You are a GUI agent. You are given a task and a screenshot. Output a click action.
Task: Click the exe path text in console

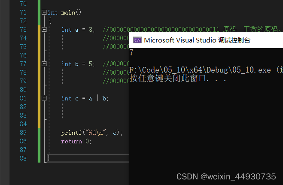pyautogui.click(x=200, y=70)
